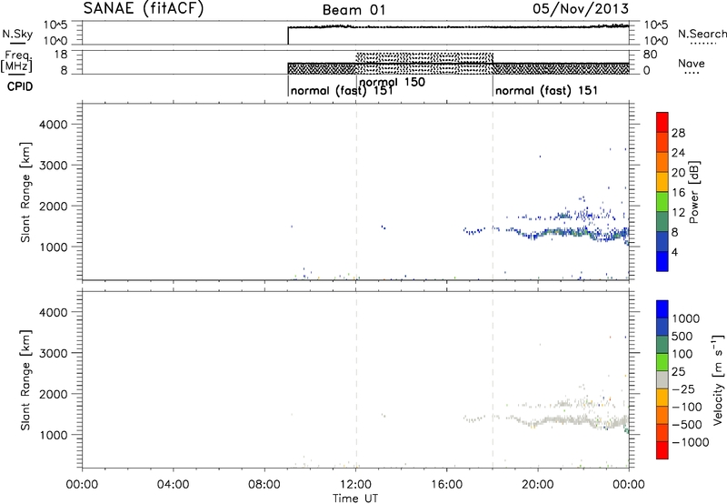Click the Time UT axis title

[x=355, y=499]
